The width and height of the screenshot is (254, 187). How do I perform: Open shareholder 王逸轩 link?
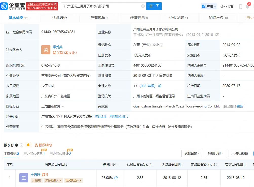[35, 175]
